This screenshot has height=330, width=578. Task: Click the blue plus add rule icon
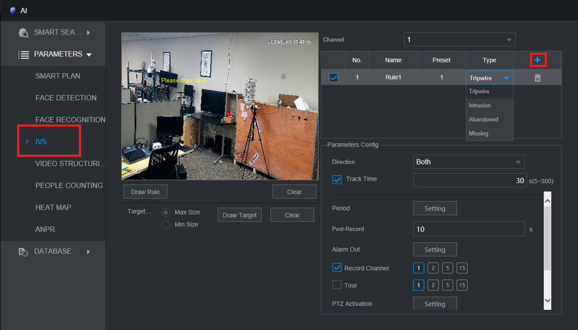click(x=538, y=60)
